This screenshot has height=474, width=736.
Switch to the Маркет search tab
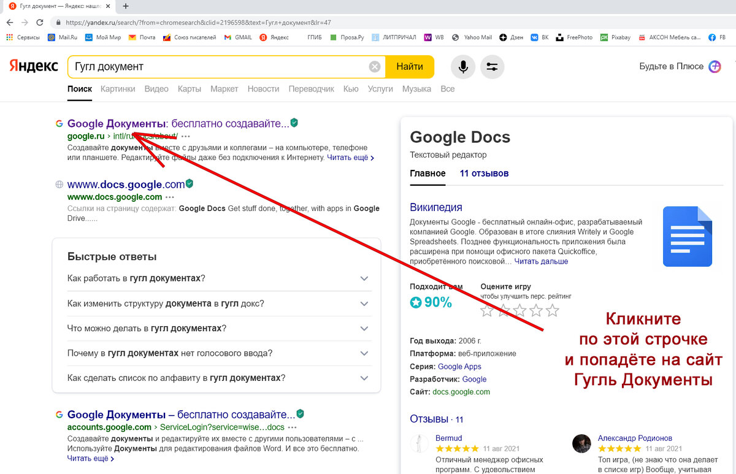(x=224, y=89)
